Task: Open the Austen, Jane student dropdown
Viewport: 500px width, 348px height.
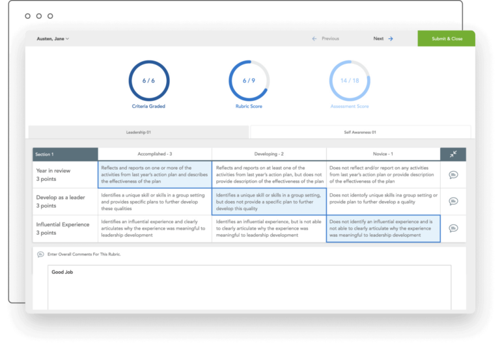Action: coord(53,38)
